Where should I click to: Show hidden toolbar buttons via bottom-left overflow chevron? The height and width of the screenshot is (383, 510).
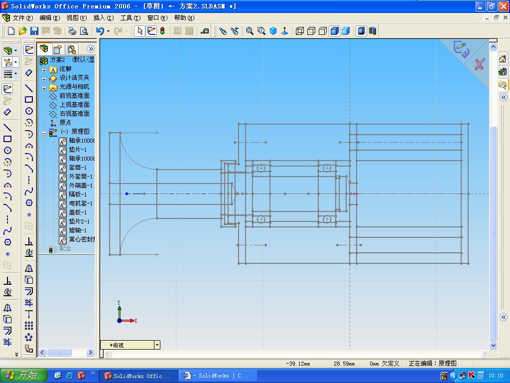[16, 354]
